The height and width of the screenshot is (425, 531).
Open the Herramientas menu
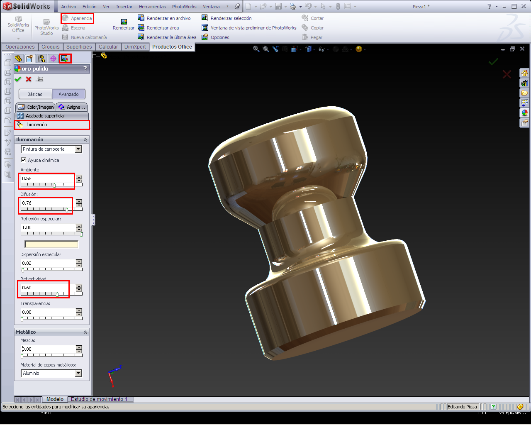tap(152, 7)
